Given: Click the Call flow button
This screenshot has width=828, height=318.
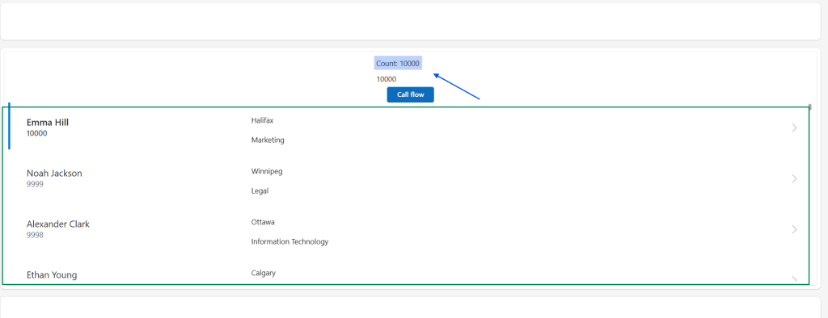Looking at the screenshot, I should 410,94.
